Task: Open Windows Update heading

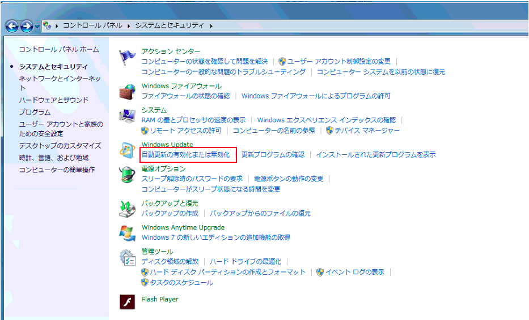Action: click(x=167, y=145)
